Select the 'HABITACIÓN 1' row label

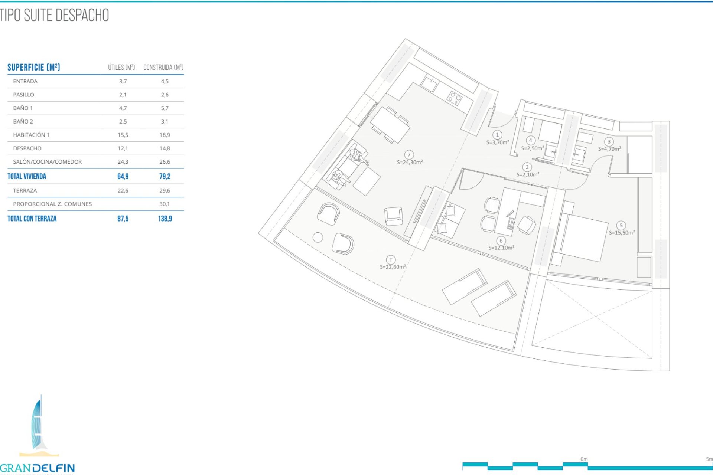pos(31,135)
